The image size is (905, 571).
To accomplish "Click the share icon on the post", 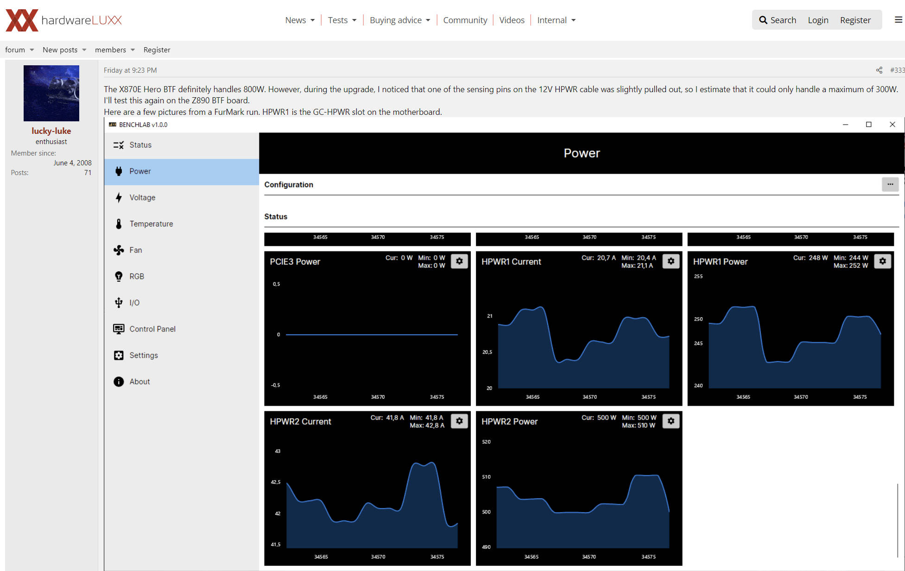I will coord(879,70).
